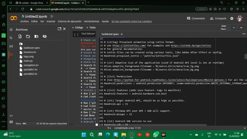Open the Insertar menu
This screenshot has width=247, height=139.
51,22
